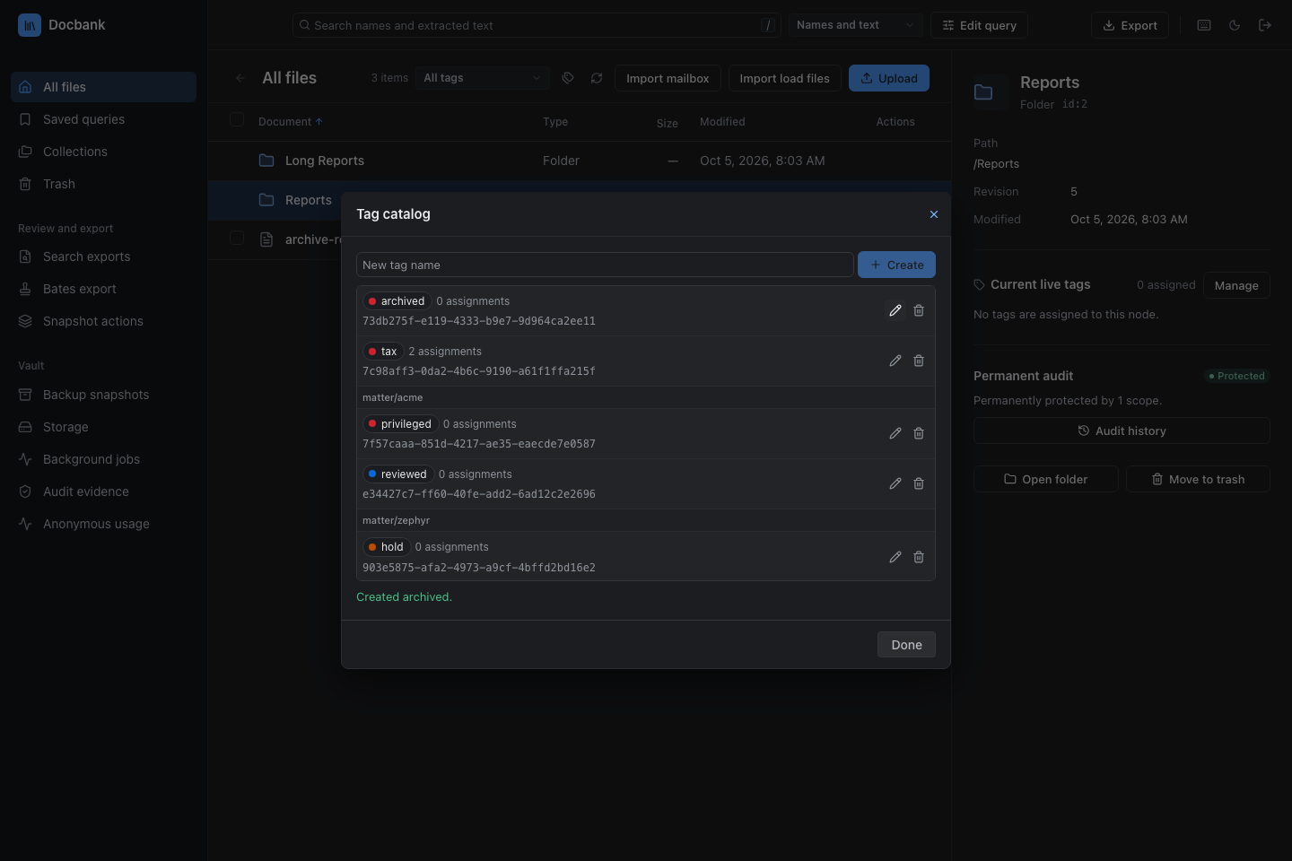Delete the privileged tag
This screenshot has height=861, width=1292.
point(919,433)
